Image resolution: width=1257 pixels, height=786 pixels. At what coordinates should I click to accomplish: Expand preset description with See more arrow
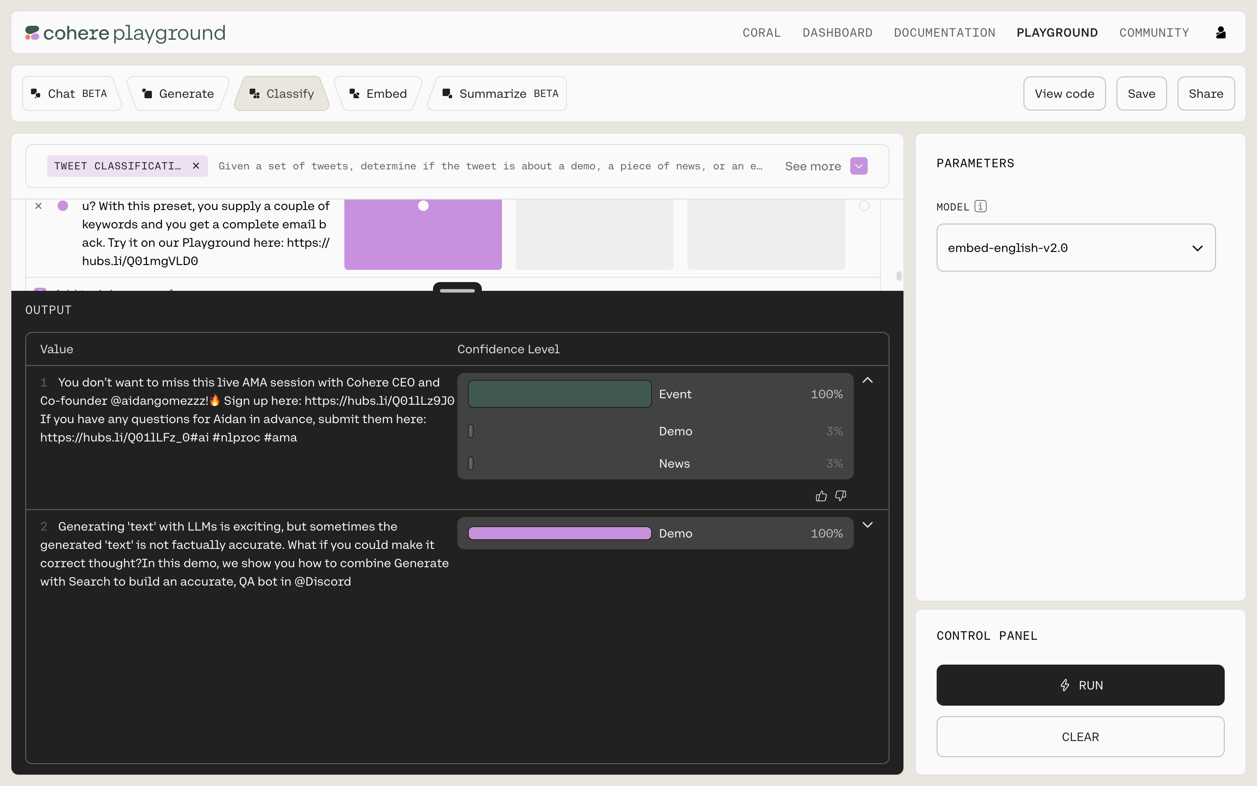click(859, 166)
